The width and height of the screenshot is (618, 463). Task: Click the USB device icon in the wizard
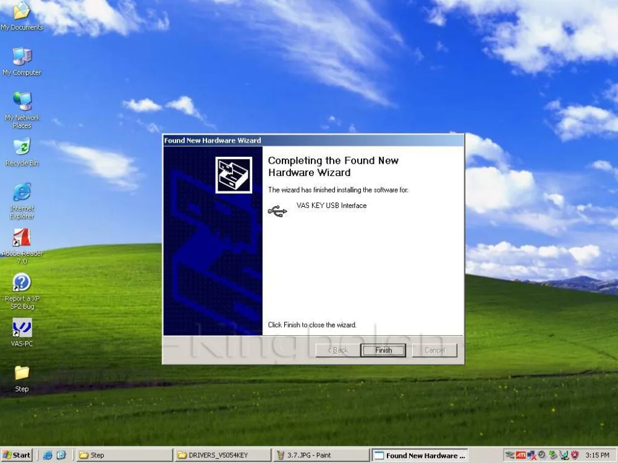[277, 211]
